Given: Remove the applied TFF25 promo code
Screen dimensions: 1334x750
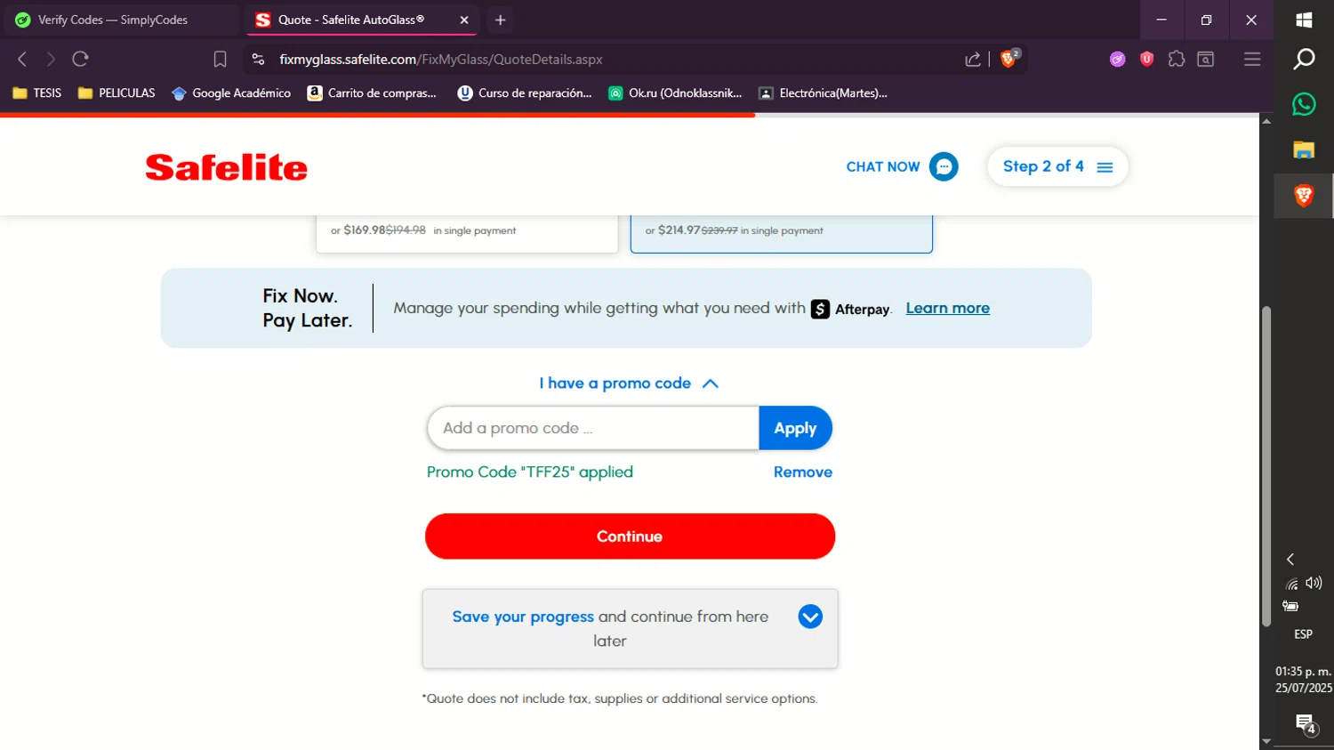Looking at the screenshot, I should 802,472.
